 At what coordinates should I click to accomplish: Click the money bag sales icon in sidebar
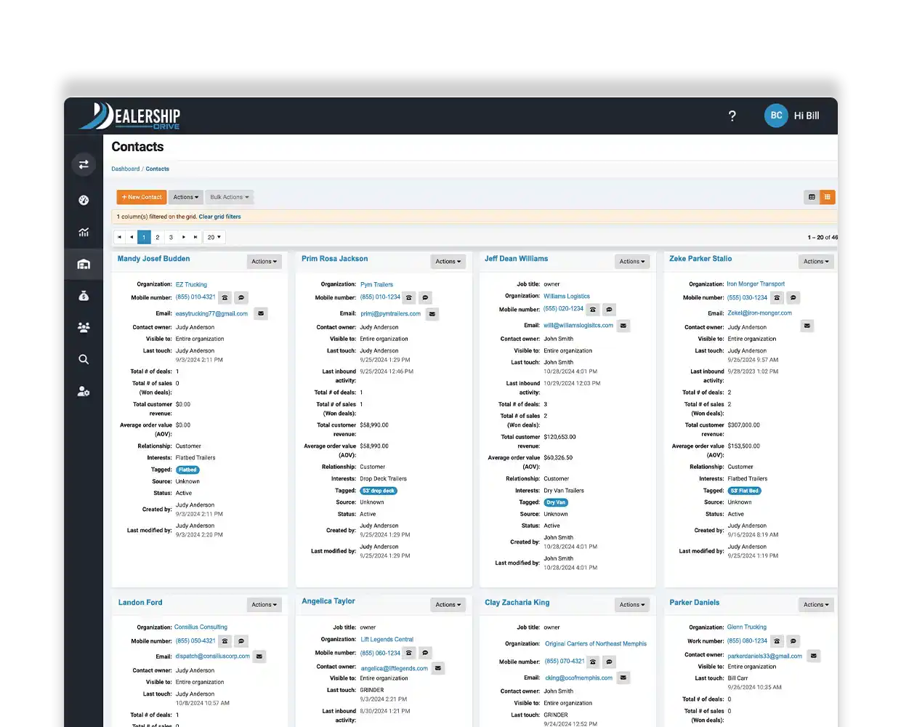[84, 295]
